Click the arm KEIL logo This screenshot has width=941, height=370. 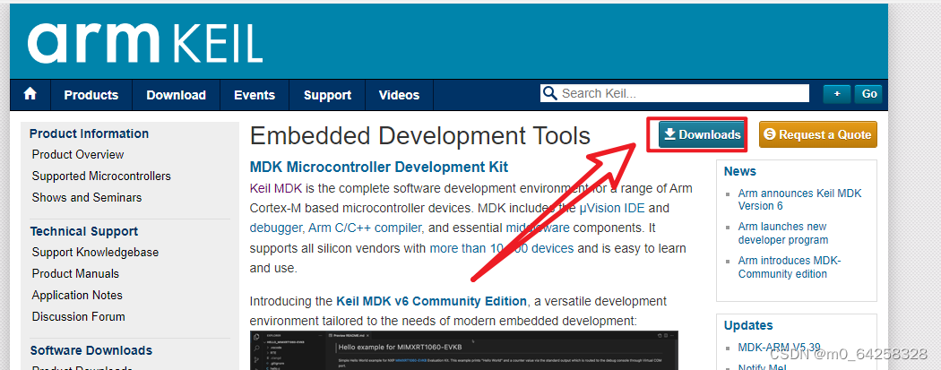point(145,44)
